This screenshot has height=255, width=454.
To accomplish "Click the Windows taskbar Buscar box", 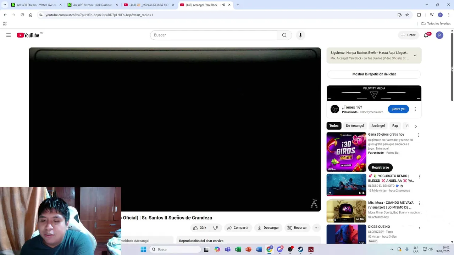I will (175, 249).
